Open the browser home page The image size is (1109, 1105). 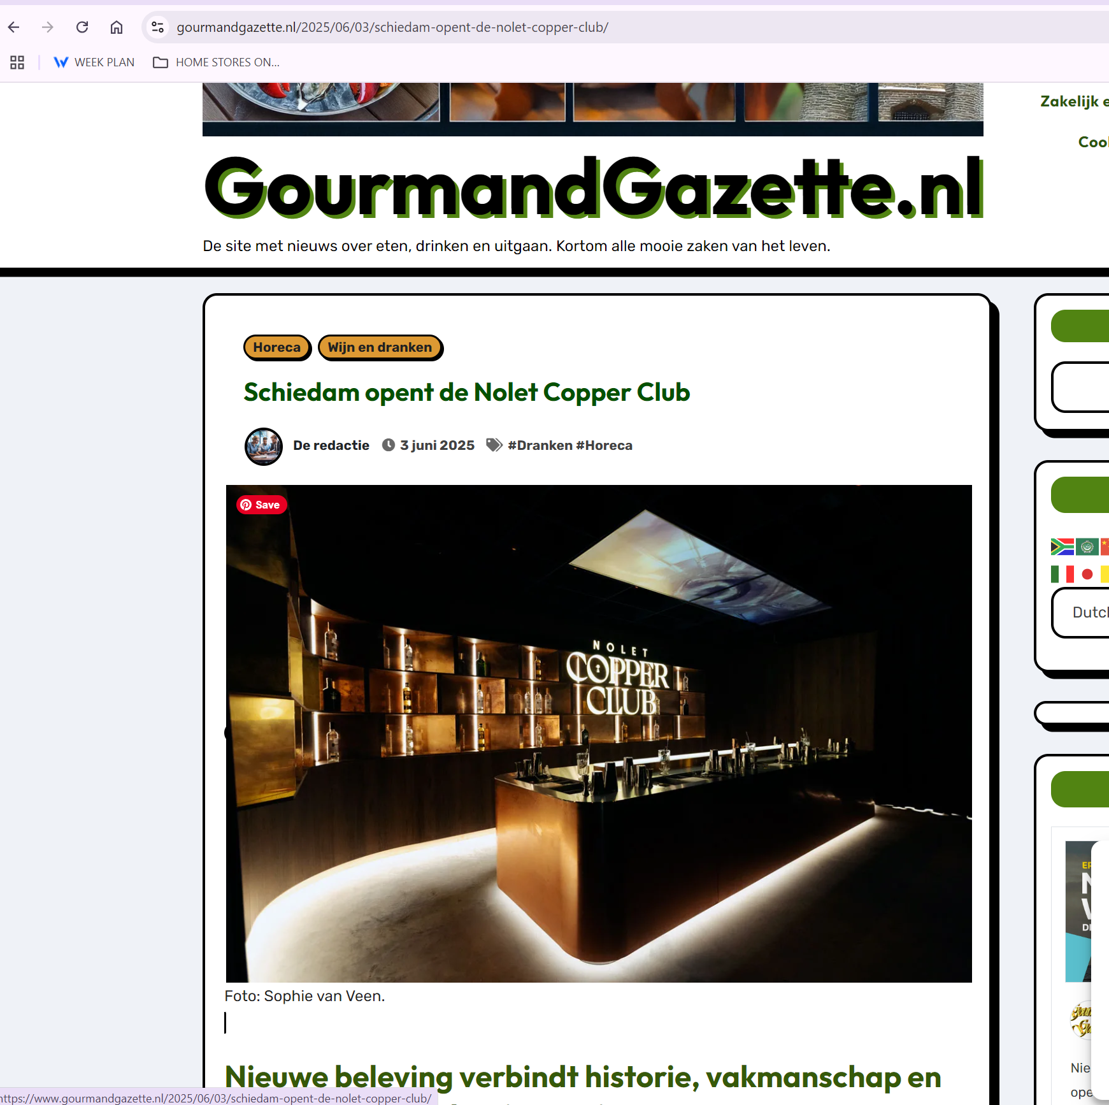point(117,27)
